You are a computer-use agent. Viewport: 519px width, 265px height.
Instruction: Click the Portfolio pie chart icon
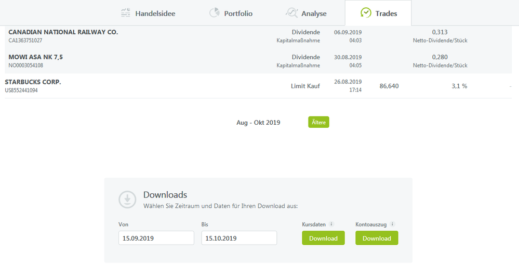pos(214,13)
